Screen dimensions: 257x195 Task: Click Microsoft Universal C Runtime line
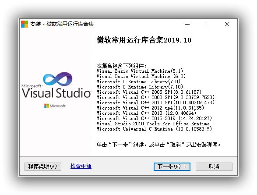pyautogui.click(x=154, y=129)
